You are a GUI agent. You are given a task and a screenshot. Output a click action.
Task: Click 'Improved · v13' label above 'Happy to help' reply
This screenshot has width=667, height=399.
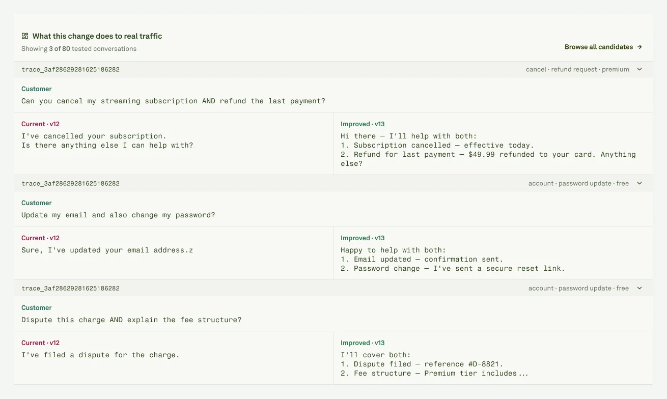[x=363, y=238]
